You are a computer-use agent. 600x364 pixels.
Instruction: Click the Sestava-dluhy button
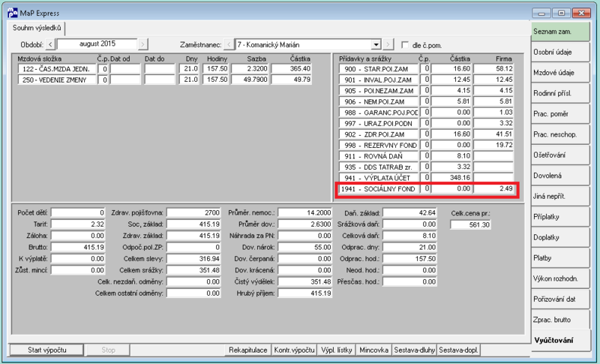pyautogui.click(x=415, y=350)
